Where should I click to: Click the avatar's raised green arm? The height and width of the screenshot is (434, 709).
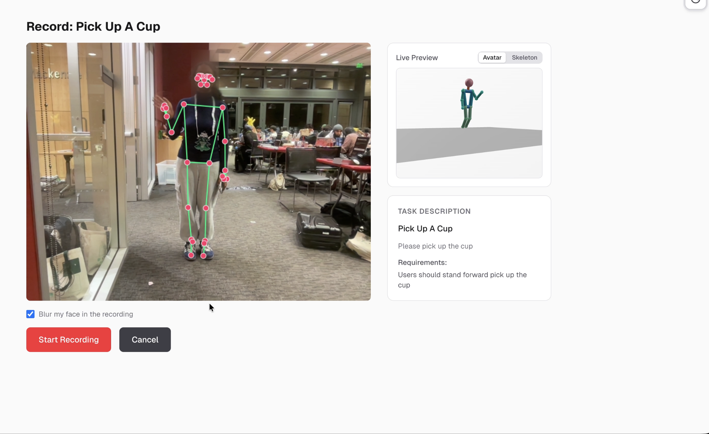click(479, 95)
